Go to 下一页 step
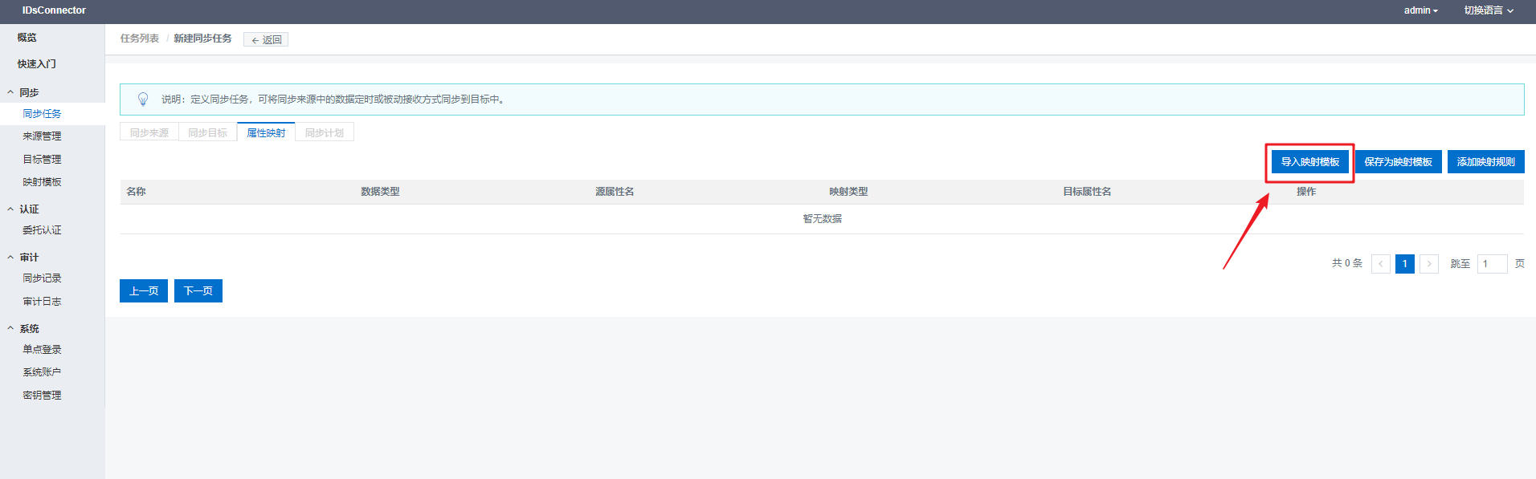The image size is (1536, 479). tap(198, 290)
